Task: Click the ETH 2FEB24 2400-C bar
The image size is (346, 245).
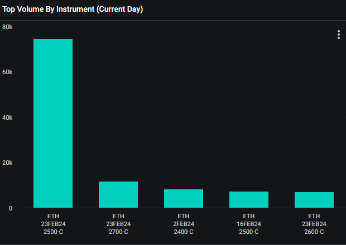Action: point(184,199)
